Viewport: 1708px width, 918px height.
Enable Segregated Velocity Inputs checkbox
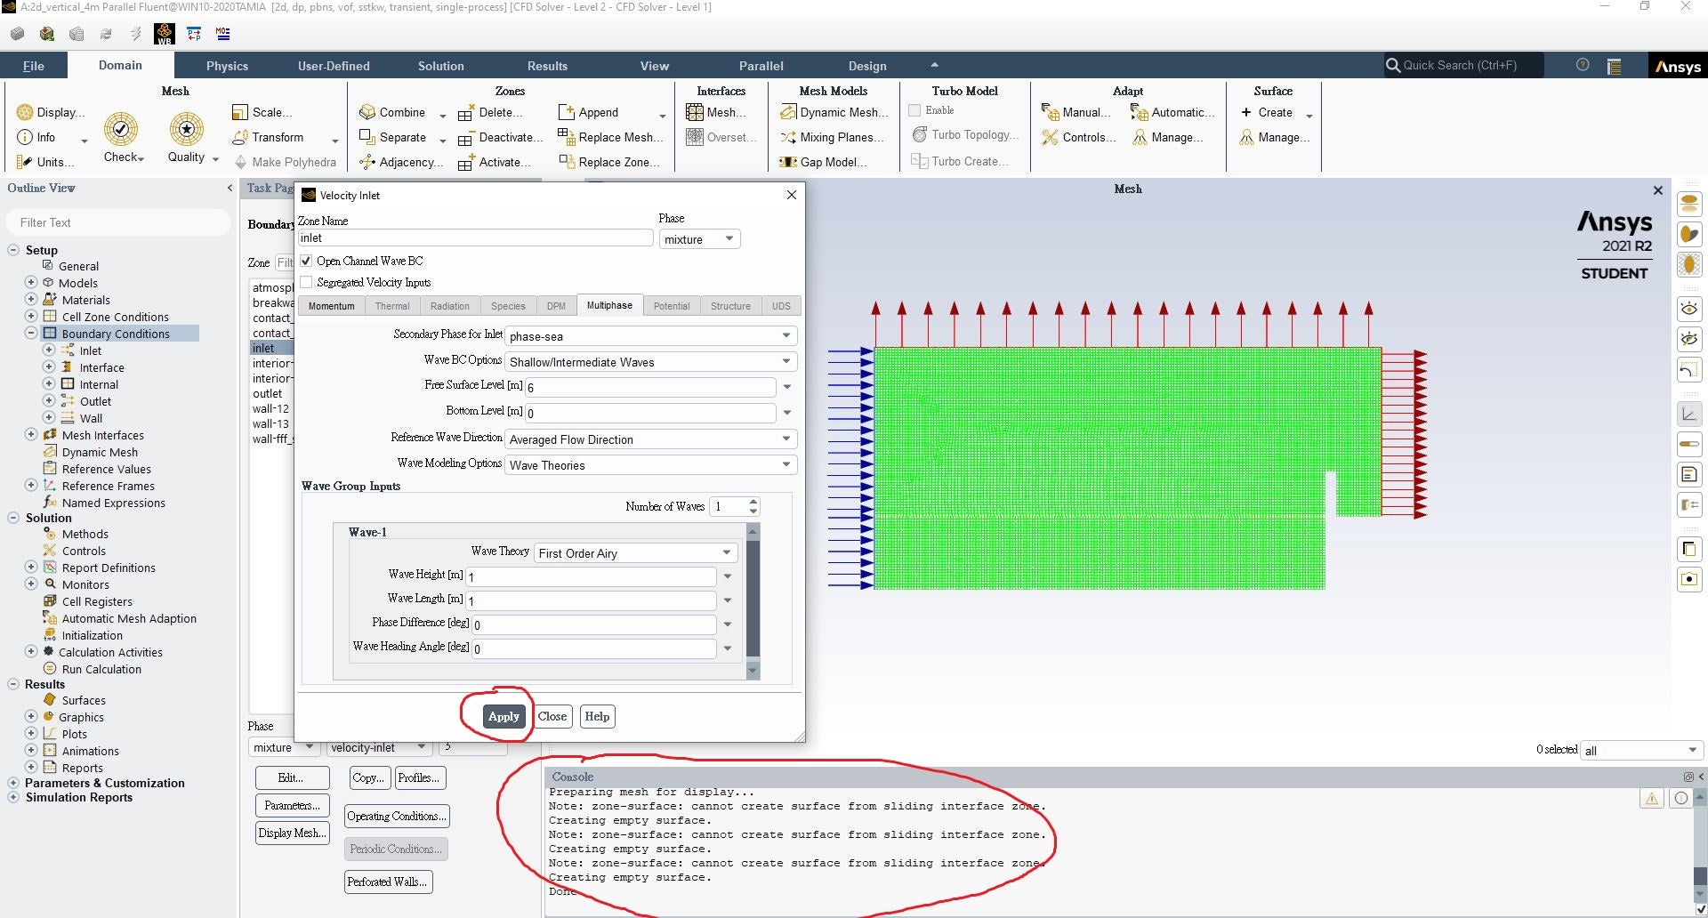click(x=307, y=282)
